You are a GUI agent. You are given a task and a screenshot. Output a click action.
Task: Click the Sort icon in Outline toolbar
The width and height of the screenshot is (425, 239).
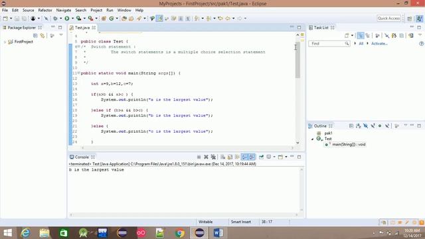coord(359,126)
